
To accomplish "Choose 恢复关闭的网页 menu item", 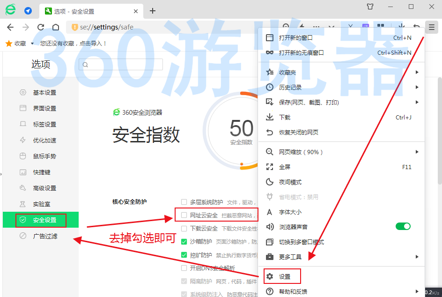I will [x=341, y=132].
